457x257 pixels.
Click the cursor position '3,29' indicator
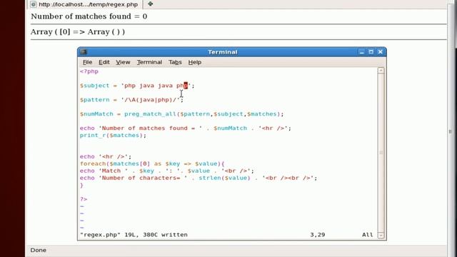[317, 235]
